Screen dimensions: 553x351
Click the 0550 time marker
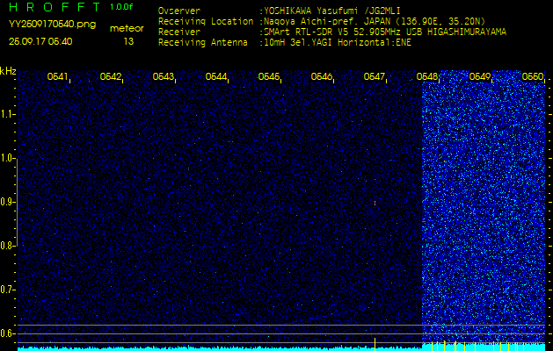point(532,76)
